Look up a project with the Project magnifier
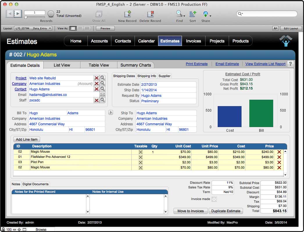The width and height of the screenshot is (304, 232). point(102,78)
